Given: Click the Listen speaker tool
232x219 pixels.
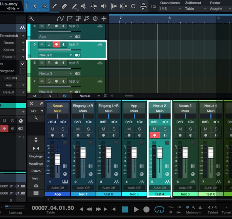Looking at the screenshot, I should (104, 6).
